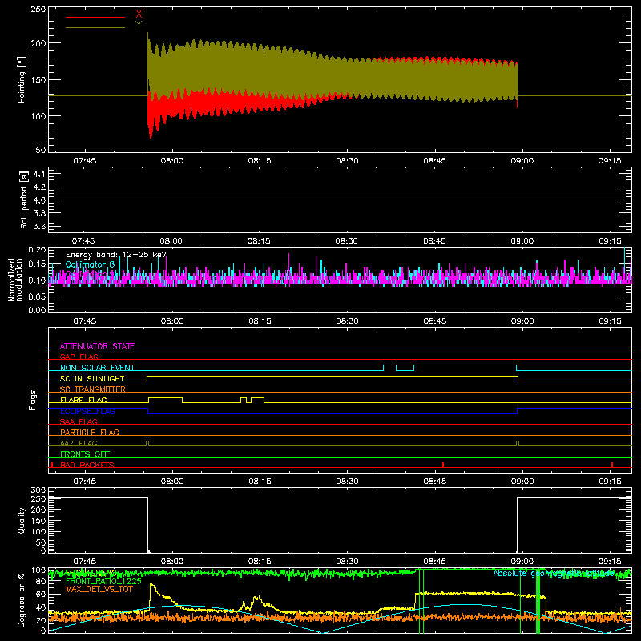This screenshot has width=641, height=641.
Task: Click the olive Y legend line in Pointing plot
Action: click(95, 27)
